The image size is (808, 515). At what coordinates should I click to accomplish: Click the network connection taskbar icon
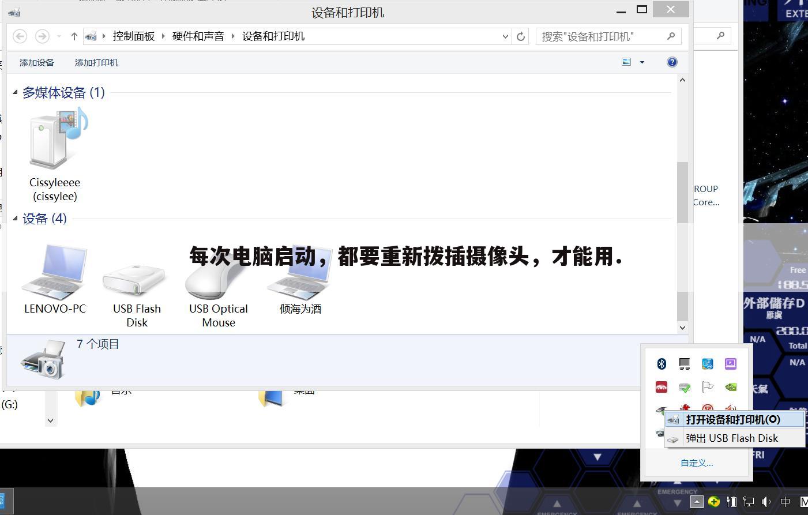click(x=749, y=502)
